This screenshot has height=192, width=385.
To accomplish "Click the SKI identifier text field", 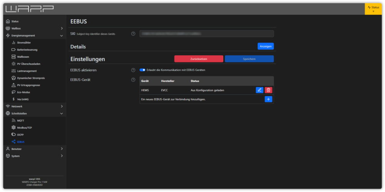I will coord(206,34).
